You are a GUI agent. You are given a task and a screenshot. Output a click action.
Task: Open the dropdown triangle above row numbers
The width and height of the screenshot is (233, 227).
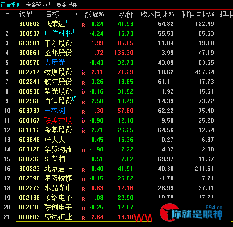coord(7,14)
